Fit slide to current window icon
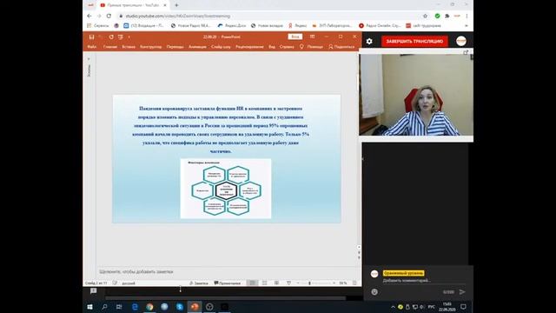 click(354, 283)
